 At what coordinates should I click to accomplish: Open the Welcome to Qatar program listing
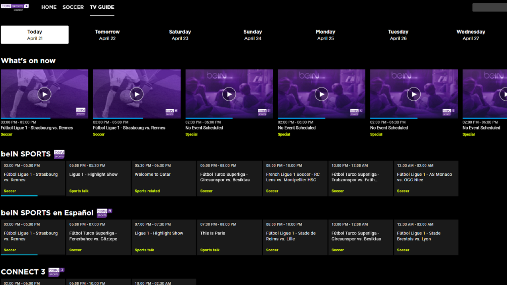163,178
